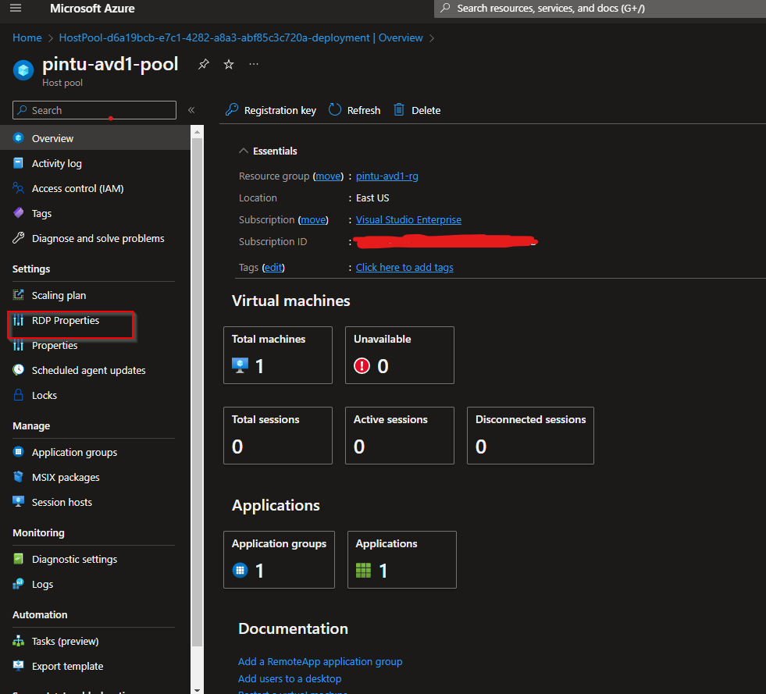Click the Activity log icon
The width and height of the screenshot is (766, 694).
point(18,162)
